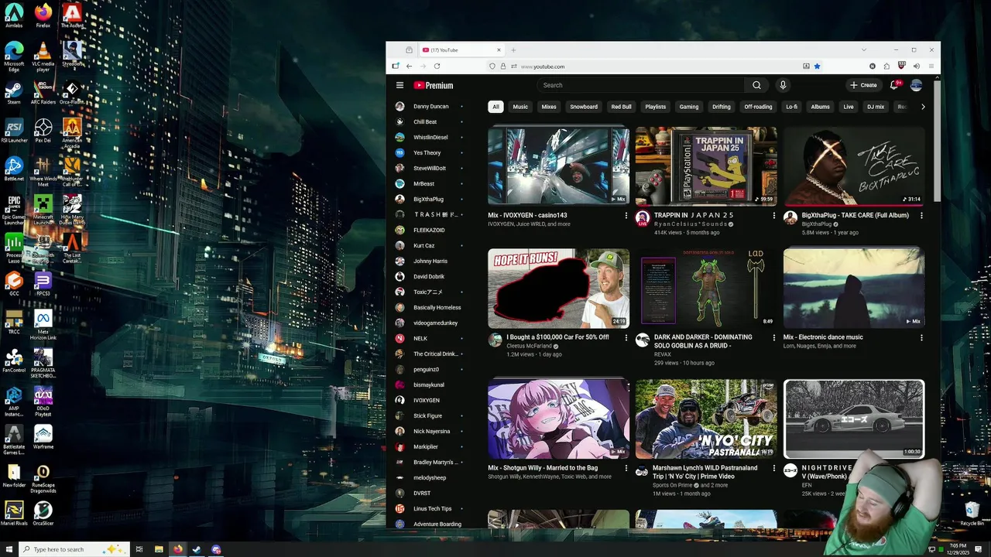Open a new browser tab
This screenshot has height=557, width=991.
513,50
